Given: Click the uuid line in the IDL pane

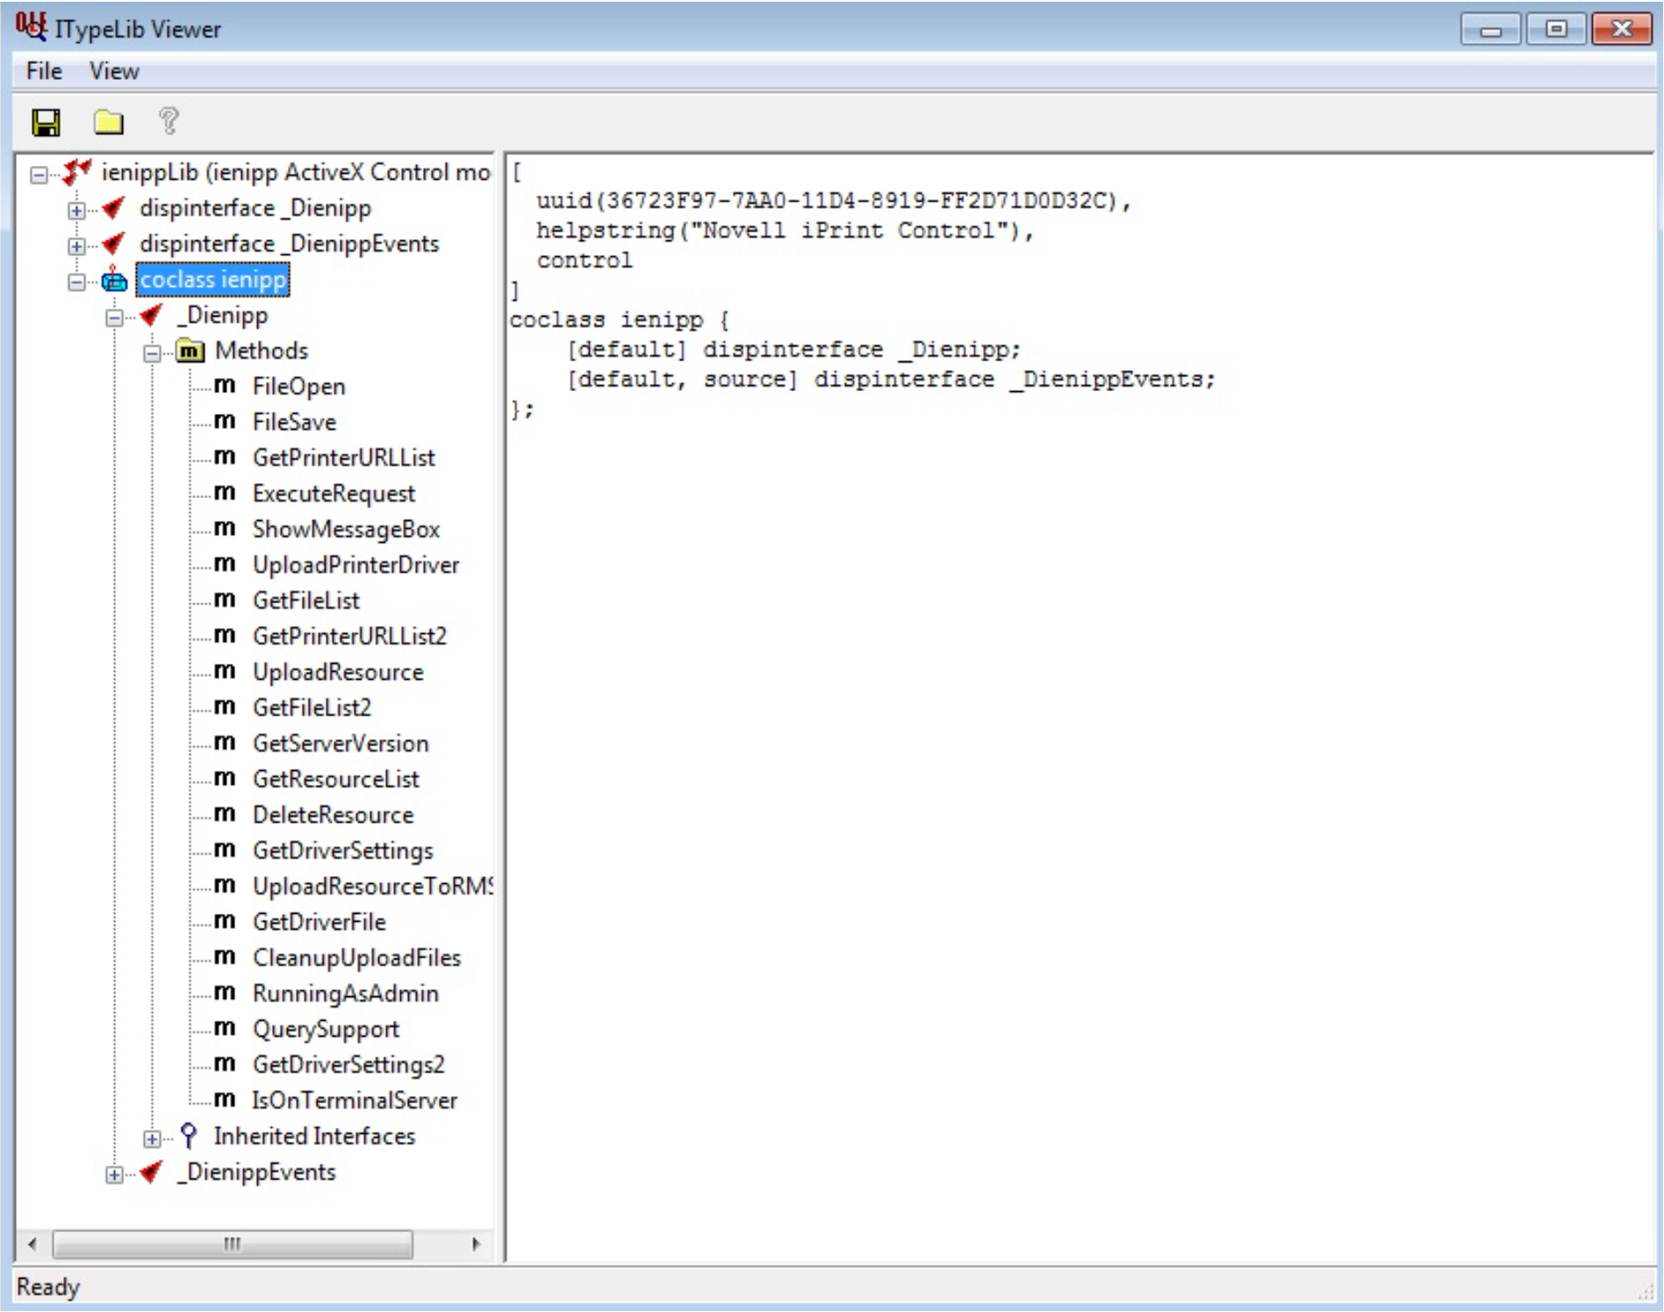Looking at the screenshot, I should point(834,201).
